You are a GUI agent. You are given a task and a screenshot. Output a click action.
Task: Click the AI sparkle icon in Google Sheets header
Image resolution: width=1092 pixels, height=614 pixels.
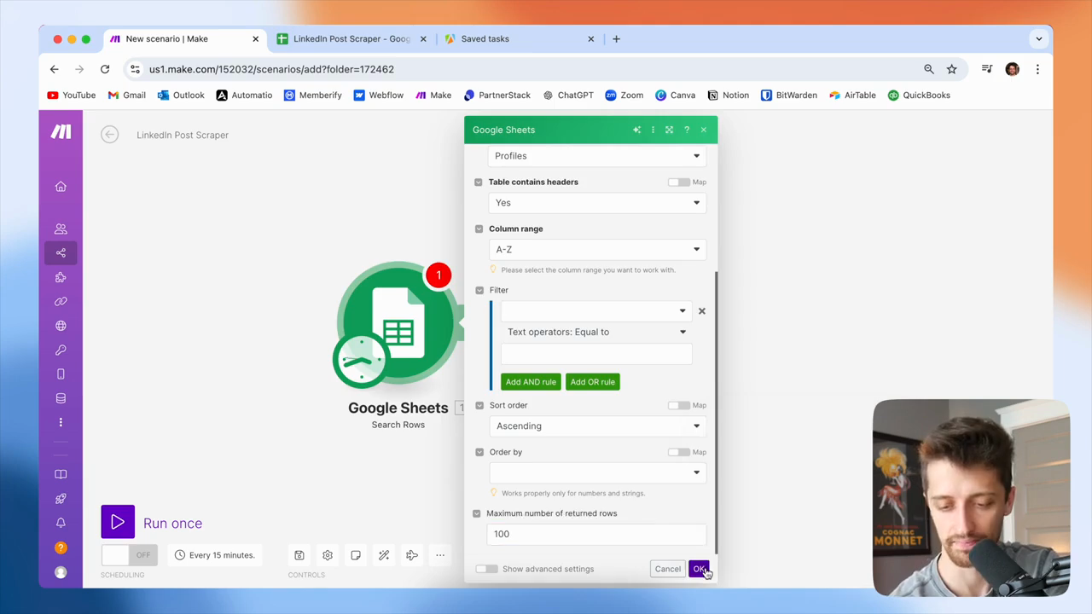(x=636, y=130)
